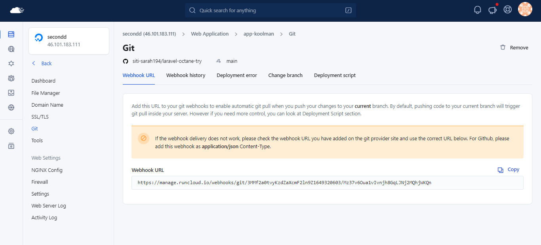Copy the webhook URL using Copy

[509, 170]
